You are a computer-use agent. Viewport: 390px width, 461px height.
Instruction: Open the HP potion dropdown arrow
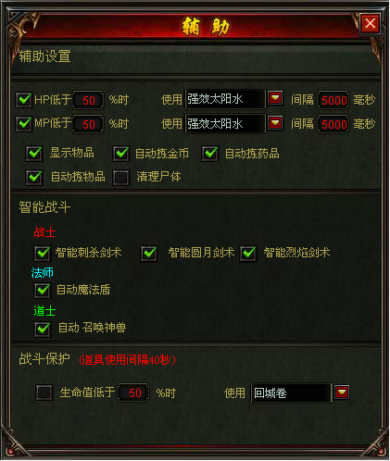coord(275,98)
